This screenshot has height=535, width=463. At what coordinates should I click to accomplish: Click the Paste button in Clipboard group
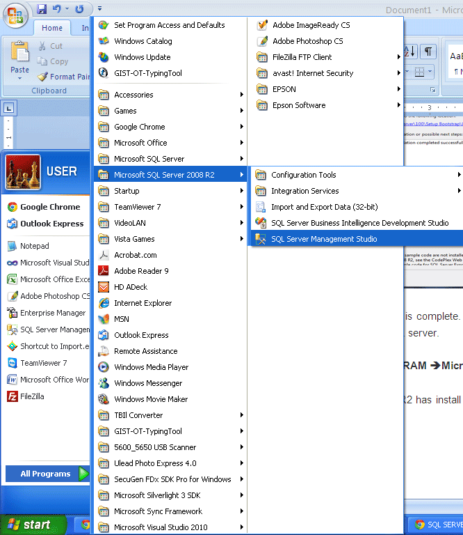[x=19, y=61]
